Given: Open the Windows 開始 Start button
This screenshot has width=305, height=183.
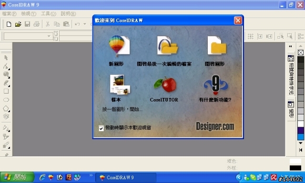Looking at the screenshot, I should (x=17, y=177).
